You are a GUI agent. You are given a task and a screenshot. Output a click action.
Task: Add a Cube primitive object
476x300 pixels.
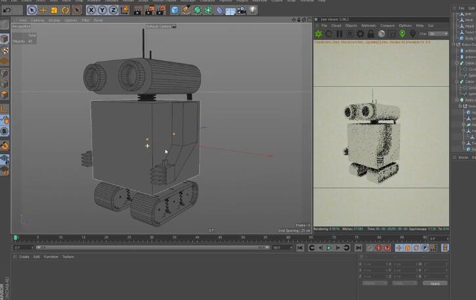coord(175,10)
